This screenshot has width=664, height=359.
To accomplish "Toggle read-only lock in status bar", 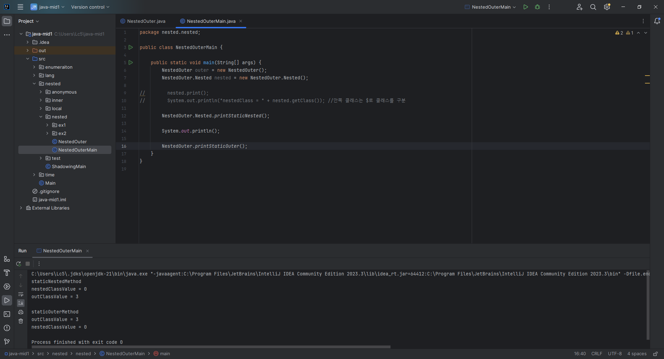I will [655, 354].
